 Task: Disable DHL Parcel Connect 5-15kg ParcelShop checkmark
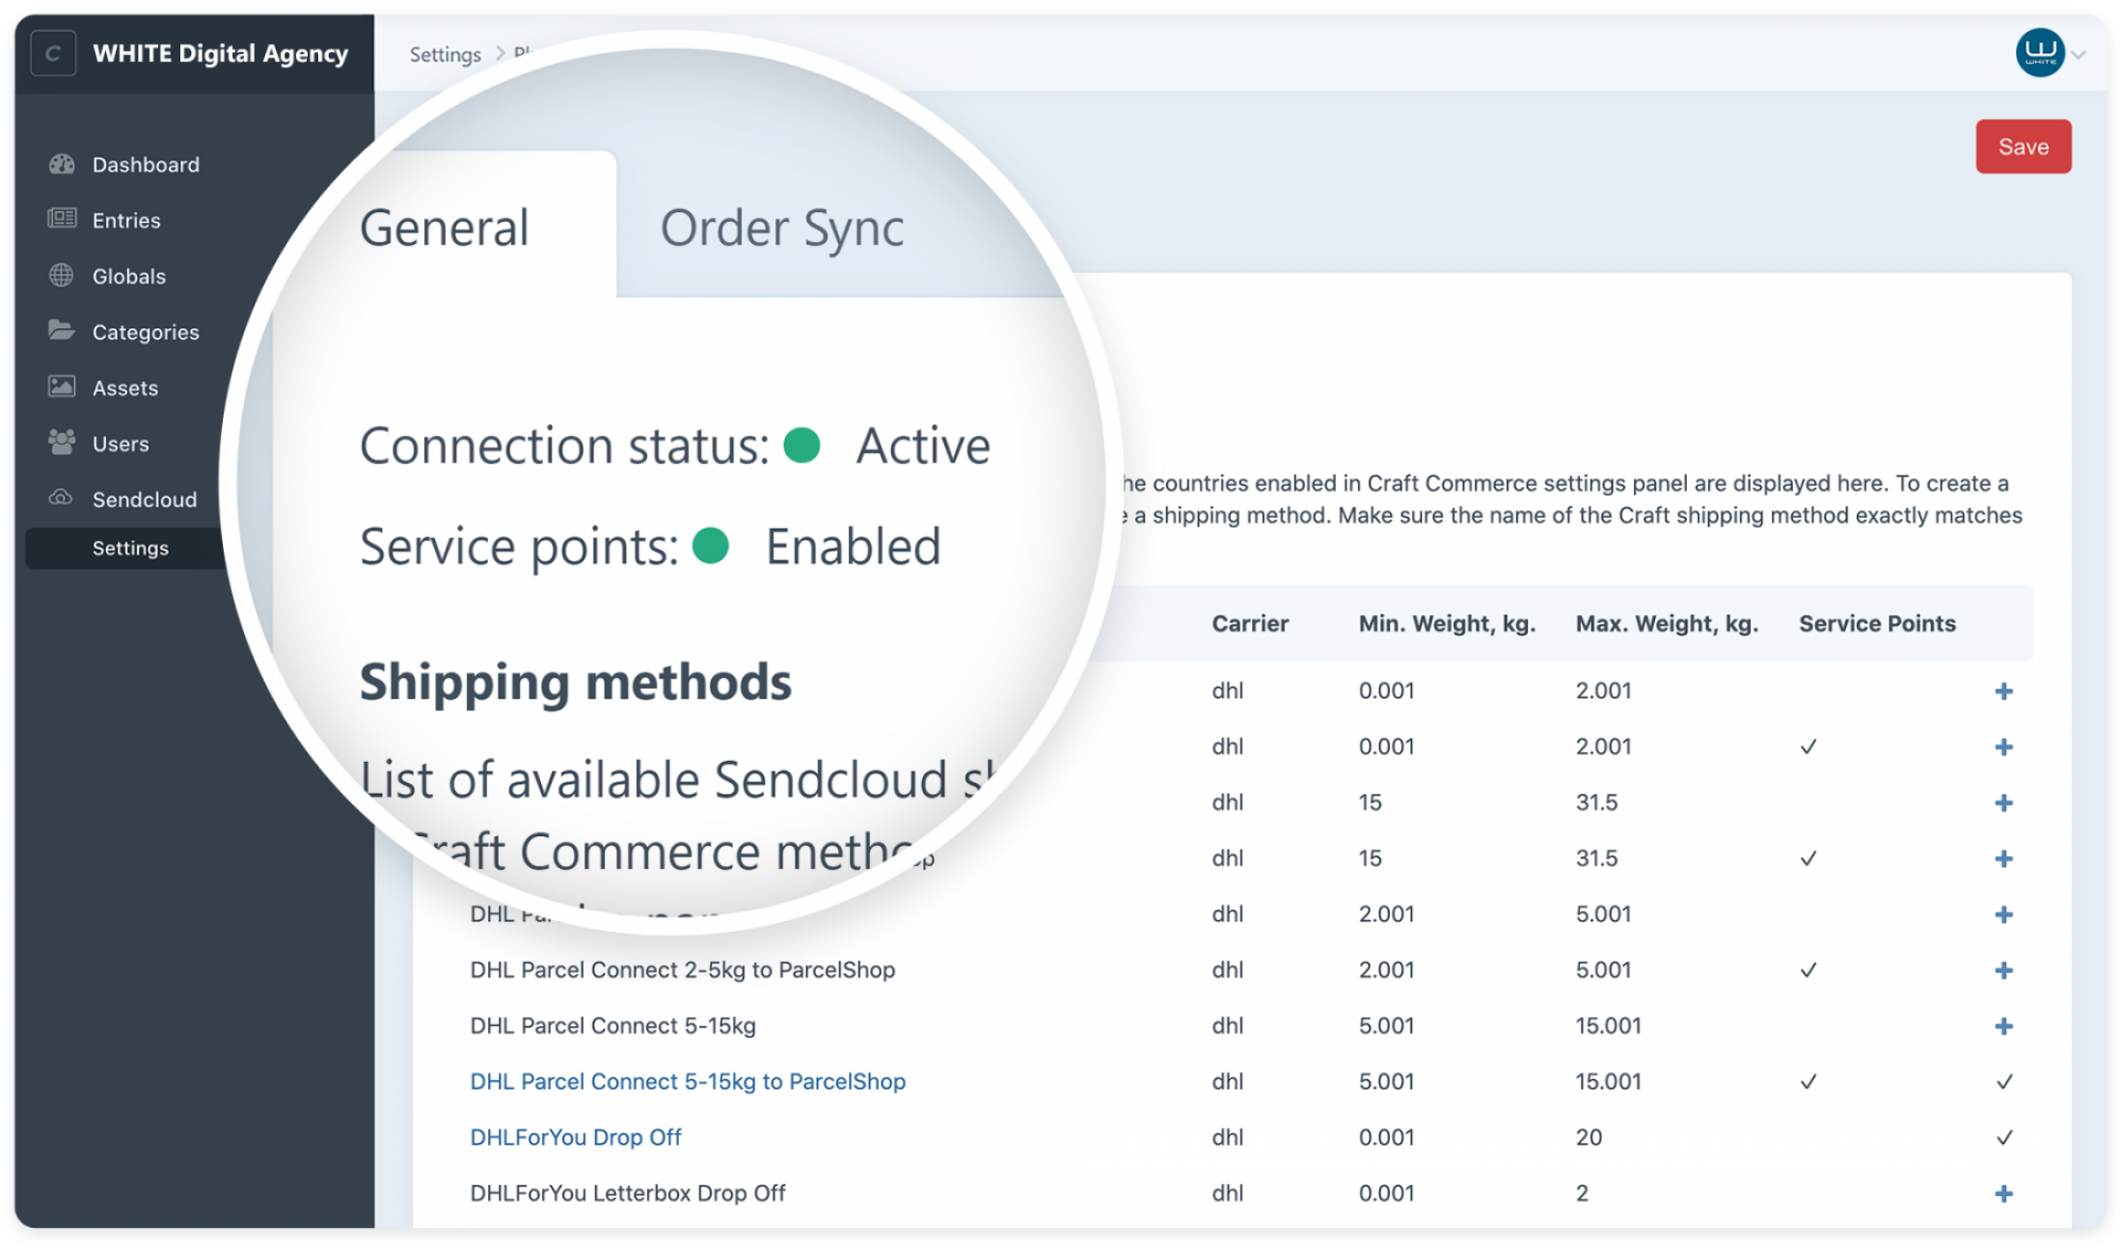click(x=2003, y=1082)
